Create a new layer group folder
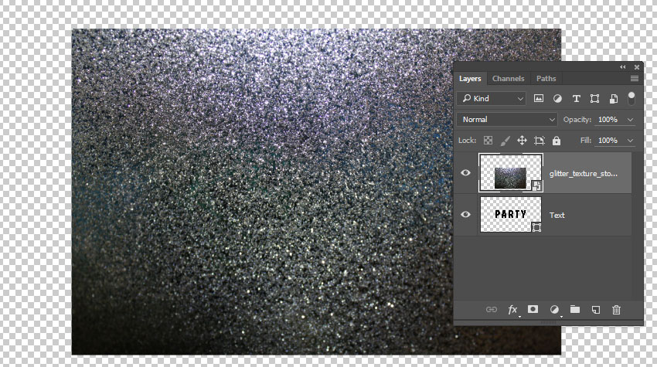The width and height of the screenshot is (657, 367). coord(575,310)
